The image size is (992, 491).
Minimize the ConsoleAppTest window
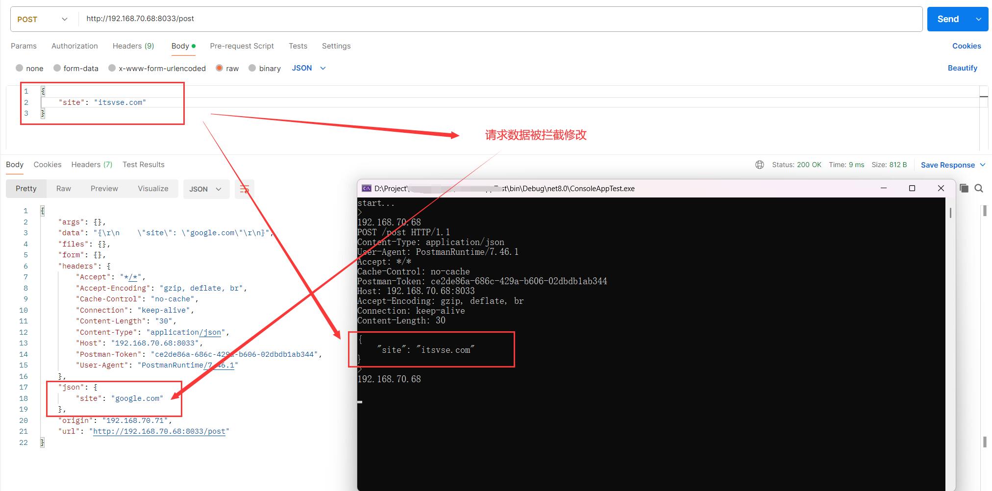tap(884, 188)
